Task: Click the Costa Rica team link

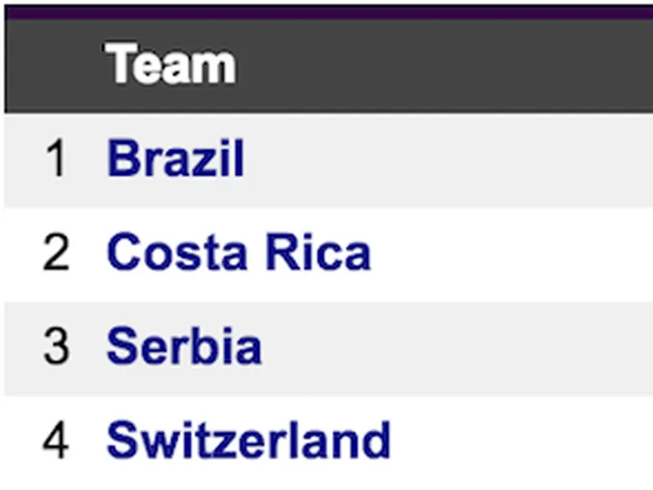Action: [239, 252]
